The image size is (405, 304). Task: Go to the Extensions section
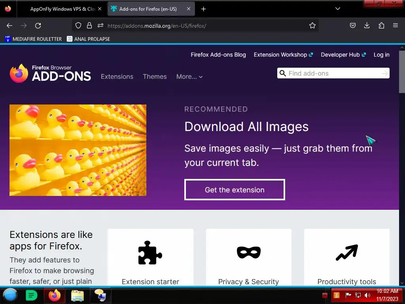pyautogui.click(x=117, y=76)
